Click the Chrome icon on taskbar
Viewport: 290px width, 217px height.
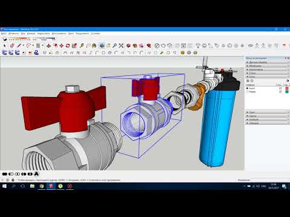coord(42,186)
